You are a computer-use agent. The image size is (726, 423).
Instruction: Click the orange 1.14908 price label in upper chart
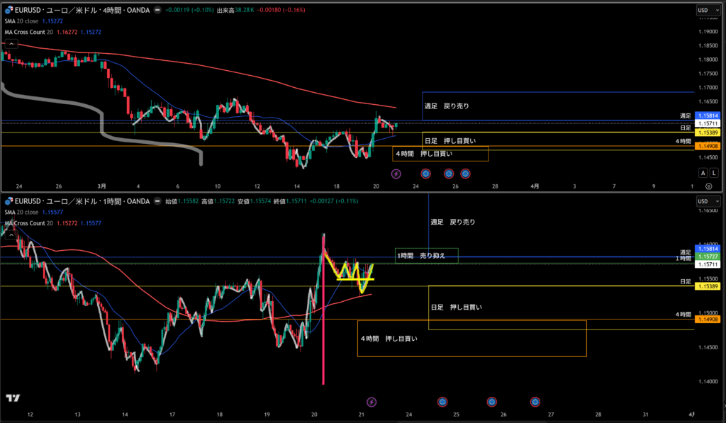pyautogui.click(x=708, y=146)
